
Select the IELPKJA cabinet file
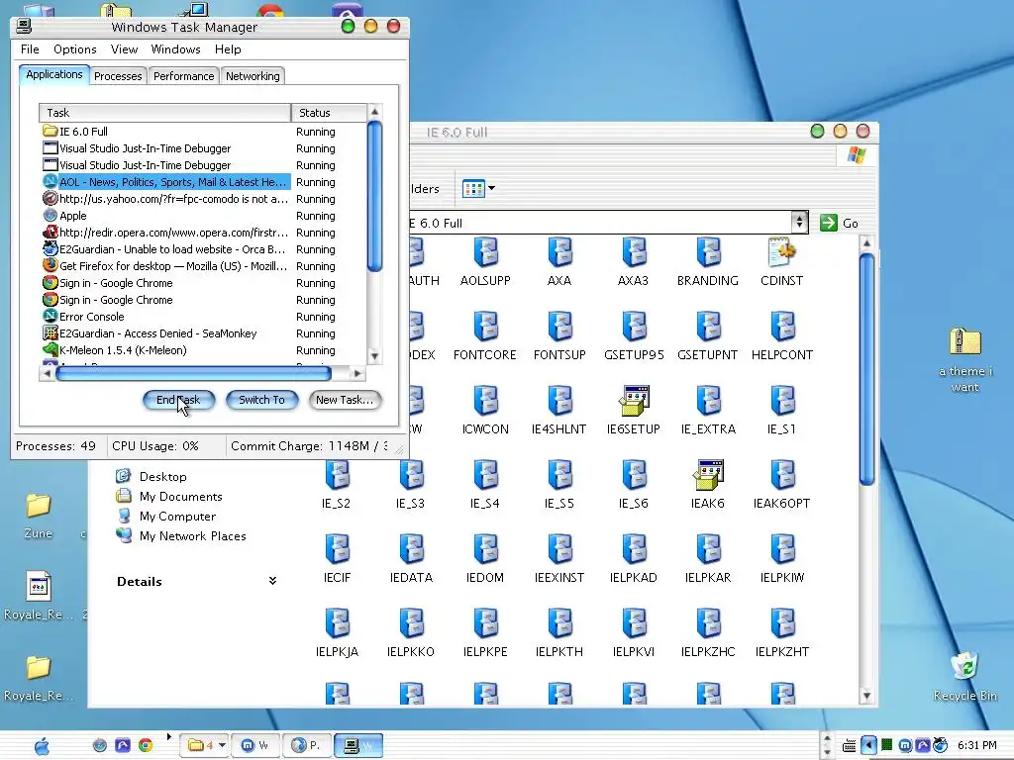click(337, 634)
